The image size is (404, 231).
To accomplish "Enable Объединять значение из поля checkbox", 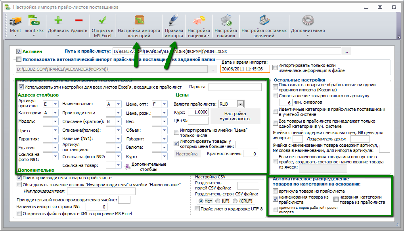I will pos(19,185).
